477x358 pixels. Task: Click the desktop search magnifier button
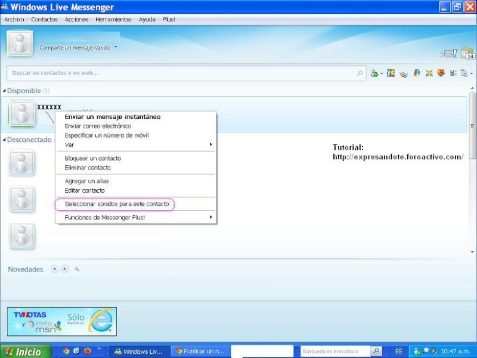click(376, 351)
